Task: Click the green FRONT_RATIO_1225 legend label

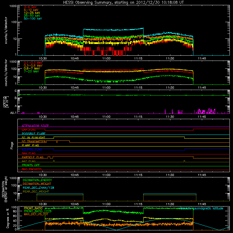Action: [x=38, y=211]
